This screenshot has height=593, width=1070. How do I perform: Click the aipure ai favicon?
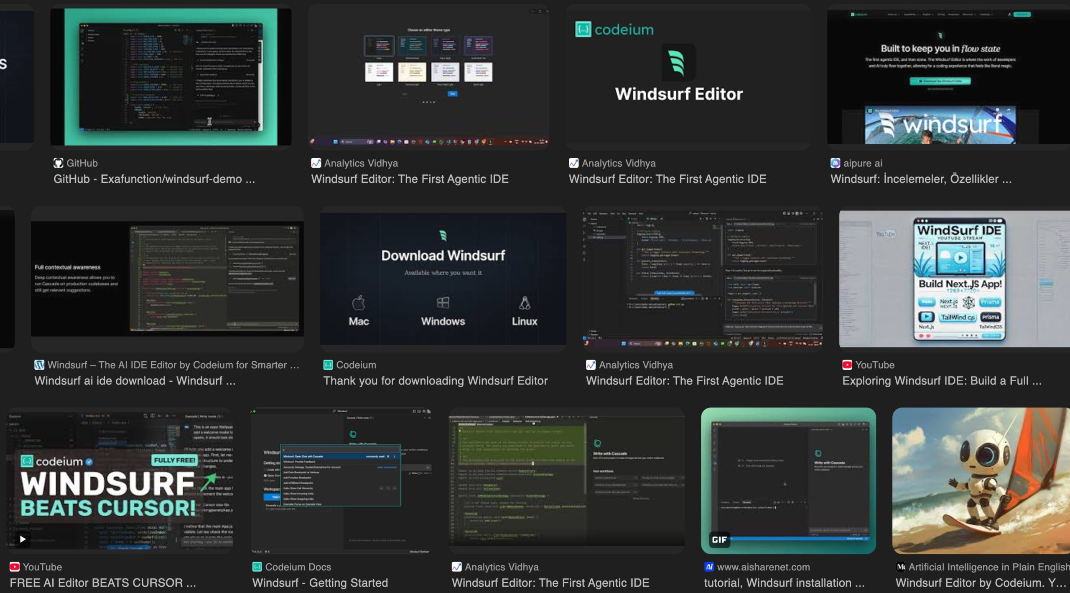click(835, 163)
